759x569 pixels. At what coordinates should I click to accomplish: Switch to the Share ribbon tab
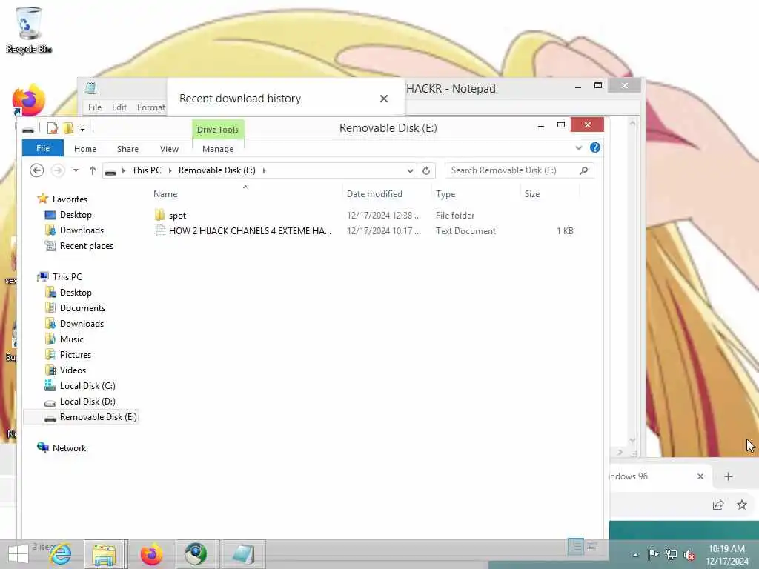[x=127, y=149]
